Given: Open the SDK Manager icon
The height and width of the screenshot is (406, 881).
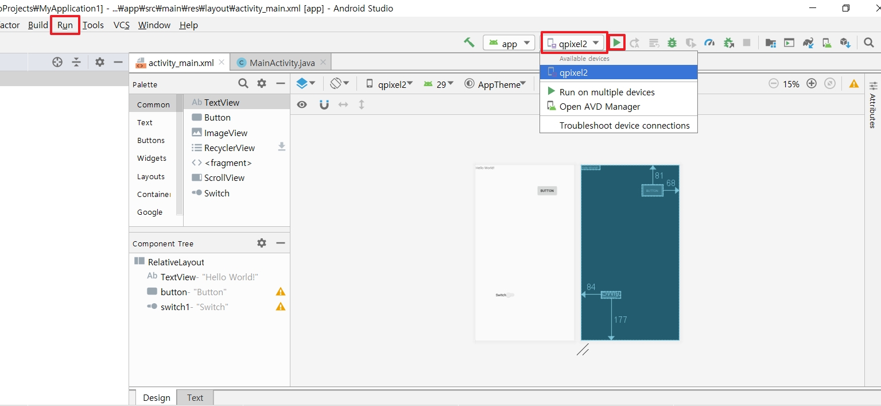Looking at the screenshot, I should 845,42.
